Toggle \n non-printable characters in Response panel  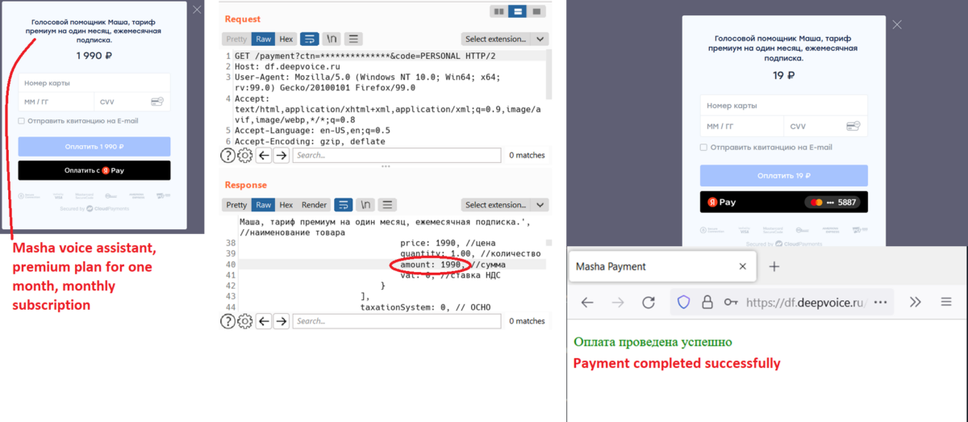(x=366, y=205)
